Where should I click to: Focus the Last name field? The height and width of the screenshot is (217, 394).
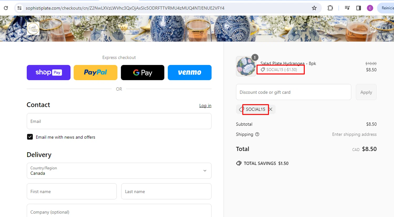tap(166, 191)
